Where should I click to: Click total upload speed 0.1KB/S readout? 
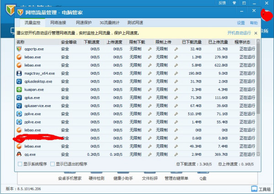click(236, 164)
